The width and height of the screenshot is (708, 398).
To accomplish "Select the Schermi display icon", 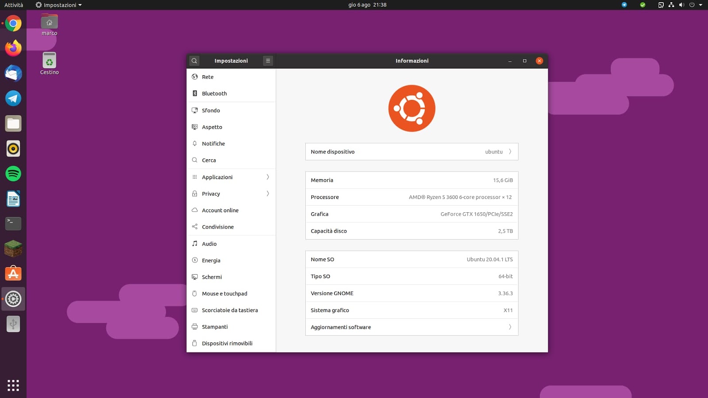I will tap(195, 277).
